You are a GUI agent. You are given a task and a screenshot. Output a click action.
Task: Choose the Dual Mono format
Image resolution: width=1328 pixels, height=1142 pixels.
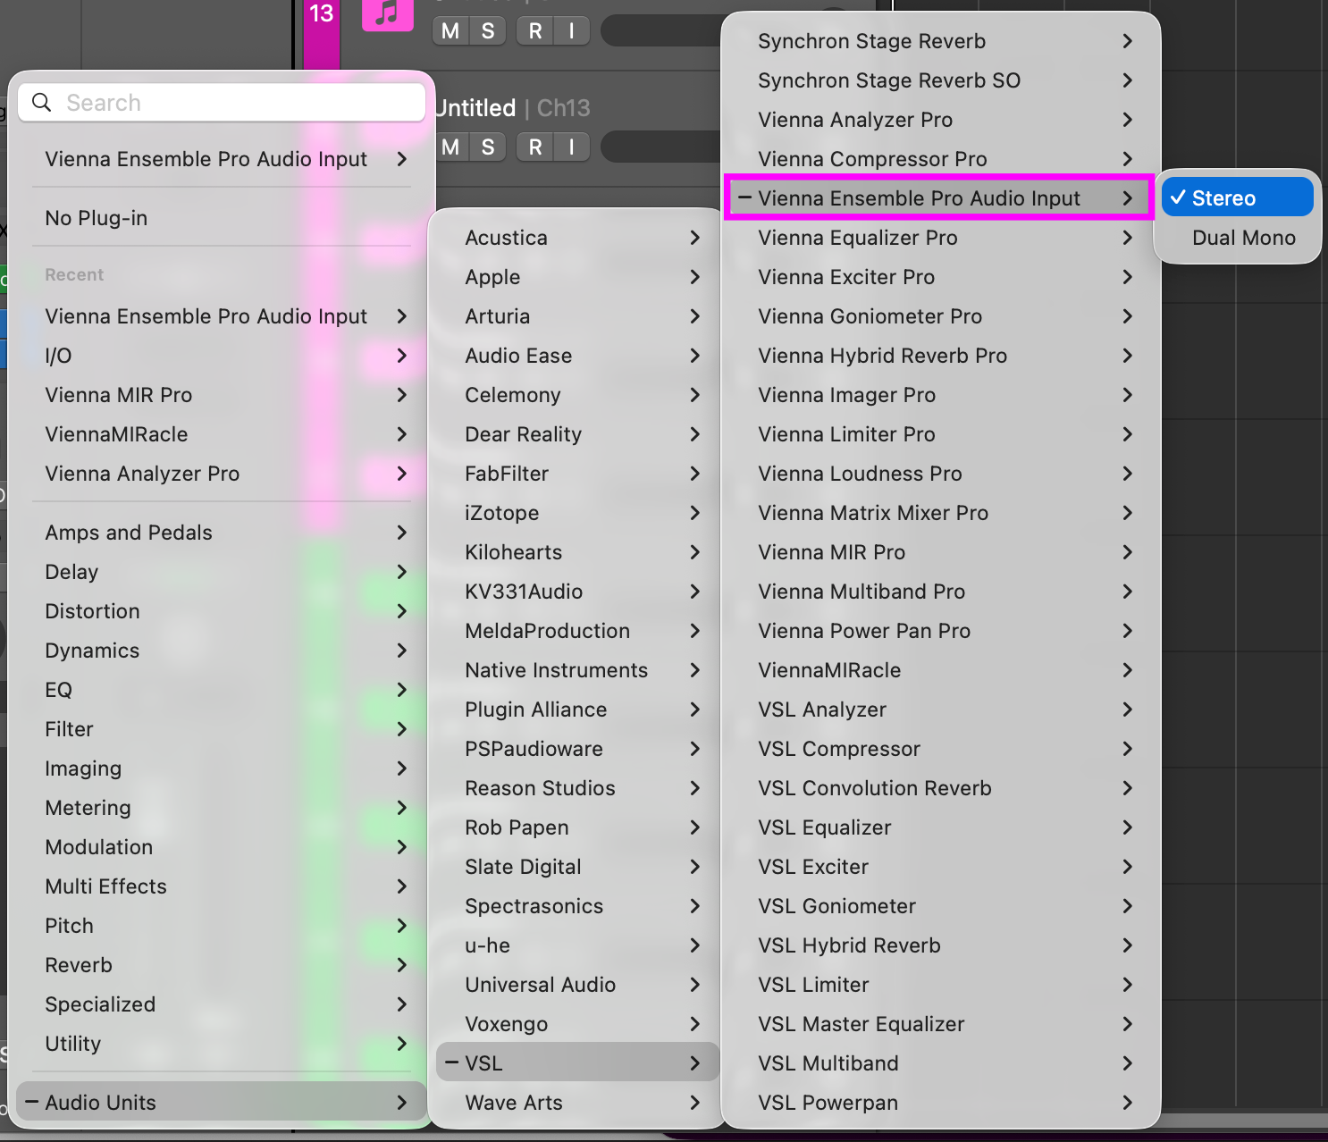(1243, 238)
